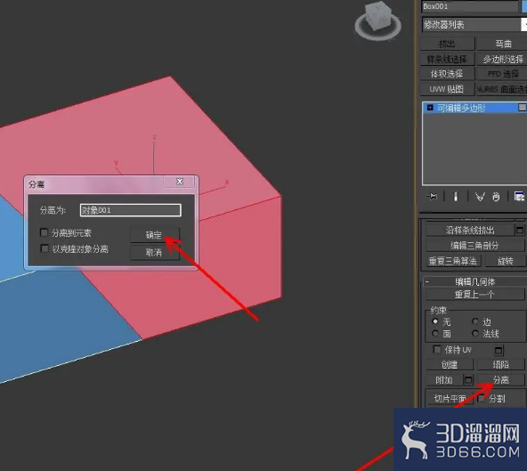Select the 法线 constraint radio button
The height and width of the screenshot is (471, 527).
pyautogui.click(x=475, y=333)
